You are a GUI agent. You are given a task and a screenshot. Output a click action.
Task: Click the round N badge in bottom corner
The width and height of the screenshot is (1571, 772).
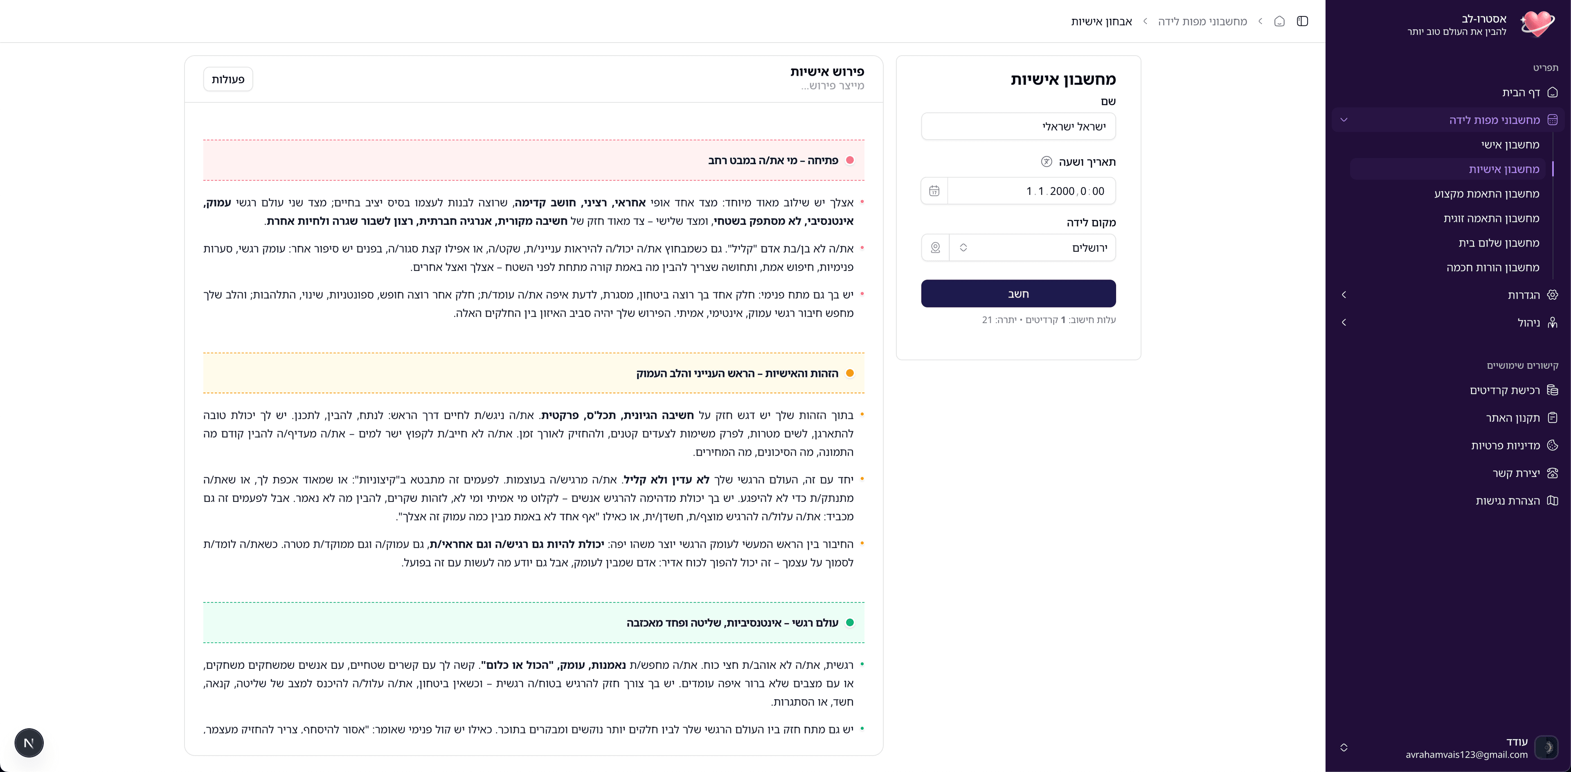click(29, 743)
